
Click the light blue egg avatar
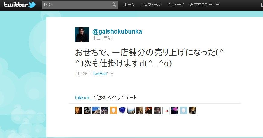184,110
